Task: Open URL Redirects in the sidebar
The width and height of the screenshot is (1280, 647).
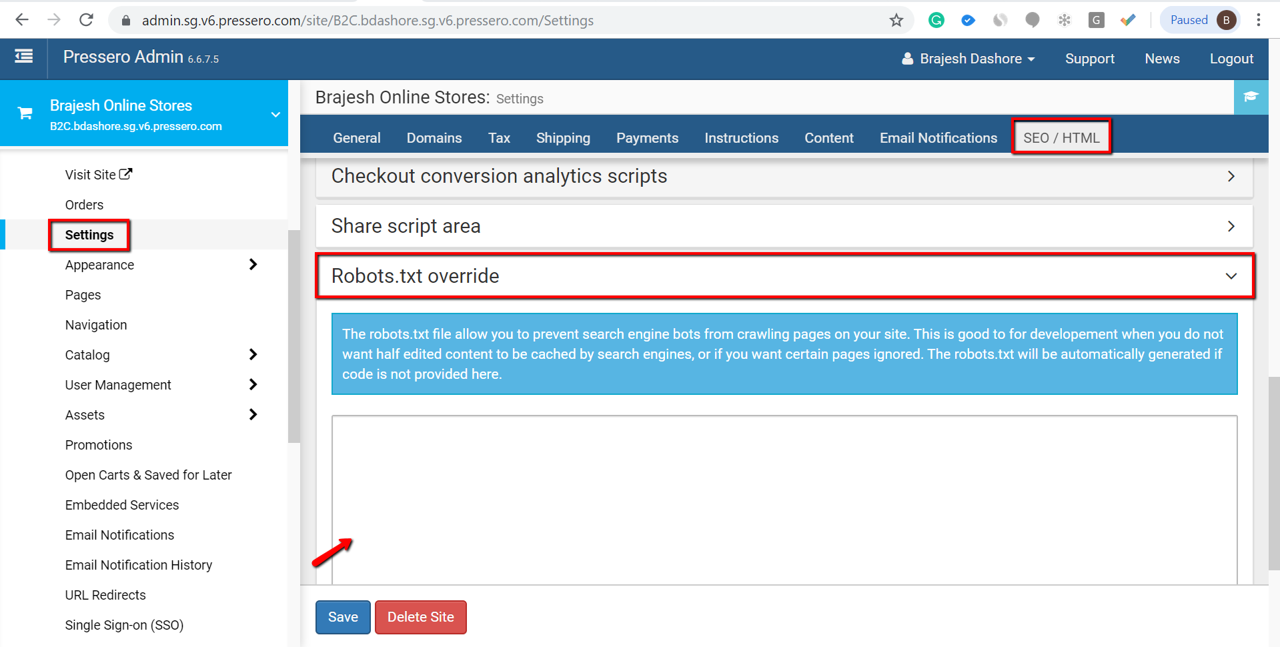Action: (105, 595)
